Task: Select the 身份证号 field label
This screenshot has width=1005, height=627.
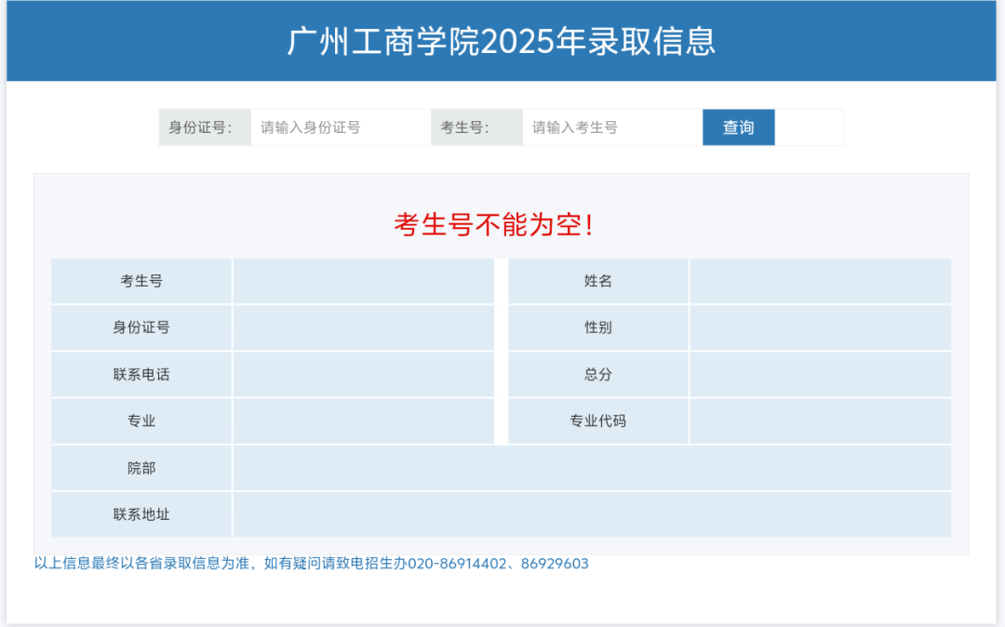Action: 204,127
